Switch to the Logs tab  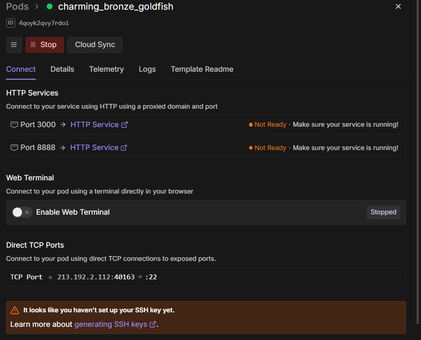[x=147, y=69]
